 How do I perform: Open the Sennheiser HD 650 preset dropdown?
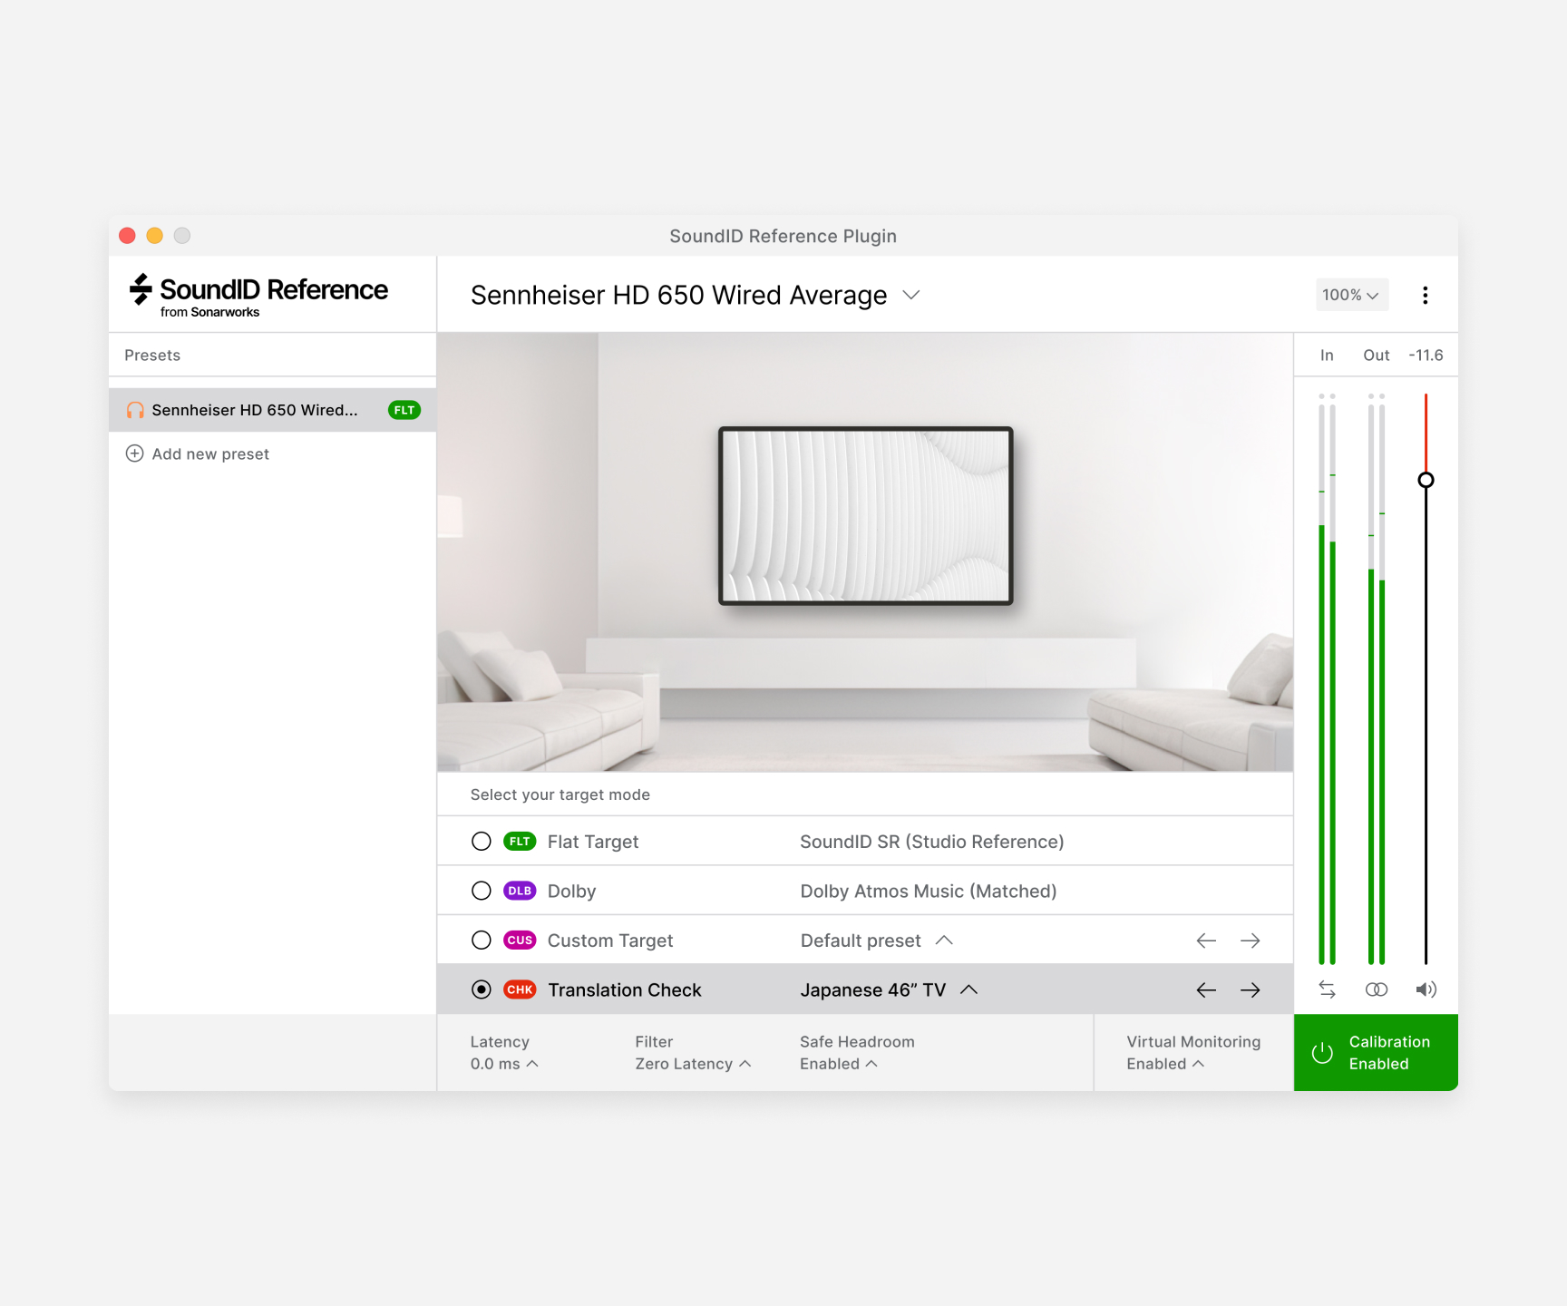click(x=911, y=295)
